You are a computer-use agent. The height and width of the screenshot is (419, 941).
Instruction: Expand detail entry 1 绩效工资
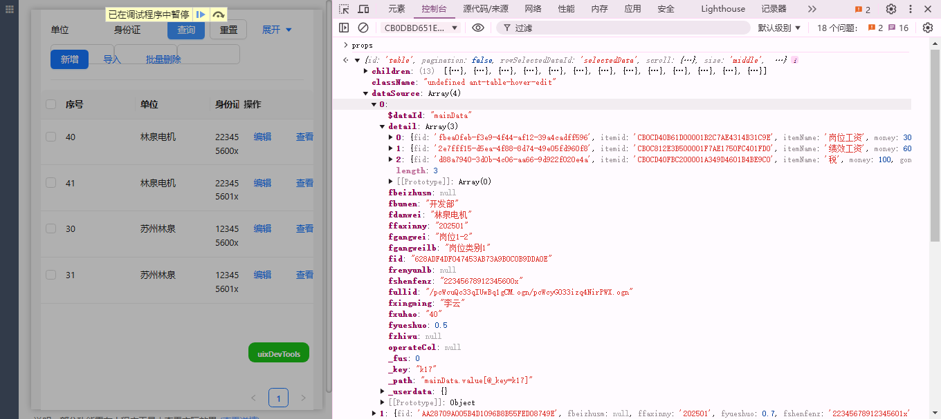coord(391,148)
